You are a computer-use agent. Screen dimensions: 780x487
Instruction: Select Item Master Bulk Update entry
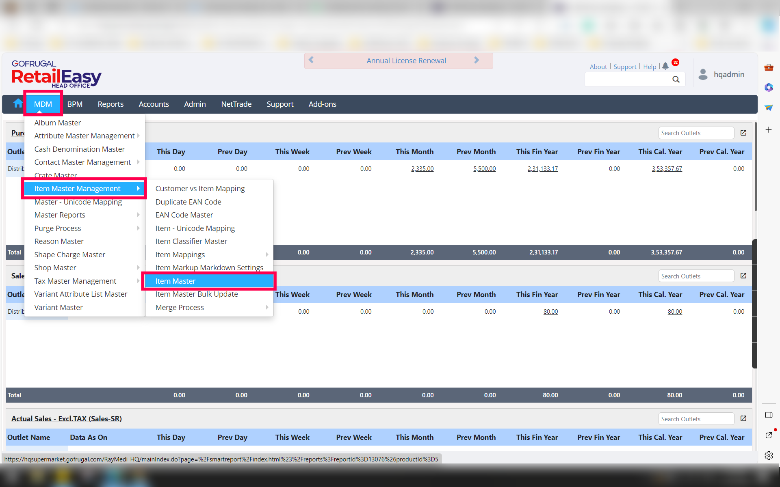197,294
